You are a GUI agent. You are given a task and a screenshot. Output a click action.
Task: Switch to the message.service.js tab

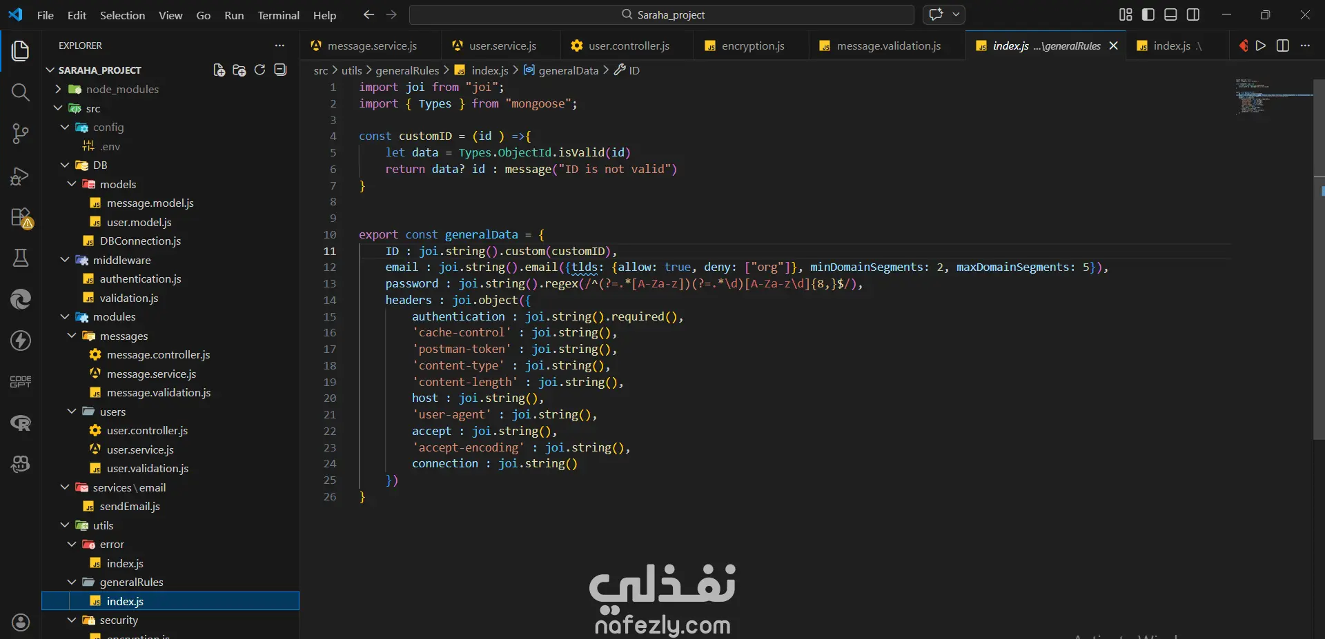click(x=372, y=45)
